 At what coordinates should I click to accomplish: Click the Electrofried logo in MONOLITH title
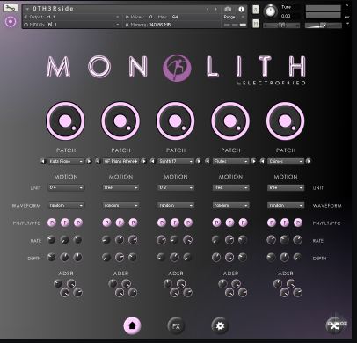point(177,67)
